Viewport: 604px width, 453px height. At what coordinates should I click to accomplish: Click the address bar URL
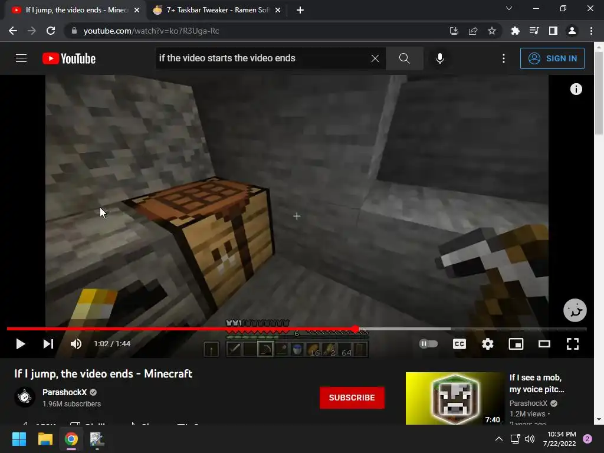(151, 31)
